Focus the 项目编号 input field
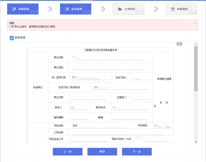 point(163,126)
